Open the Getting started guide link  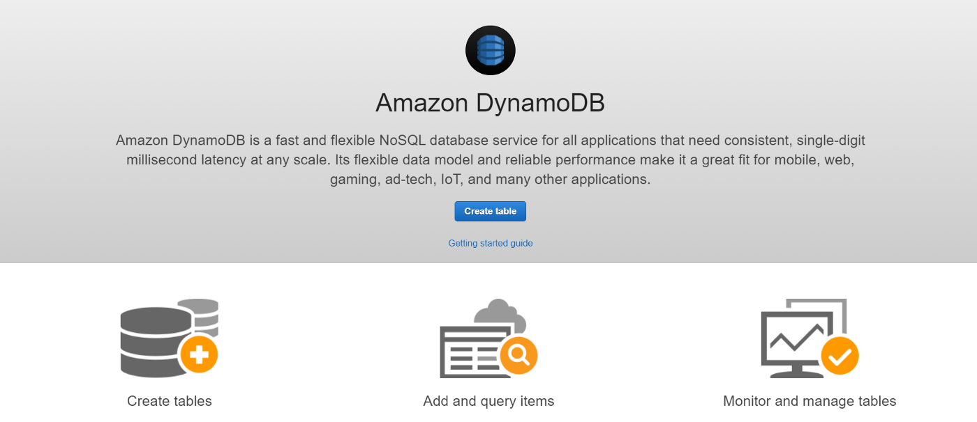(491, 243)
